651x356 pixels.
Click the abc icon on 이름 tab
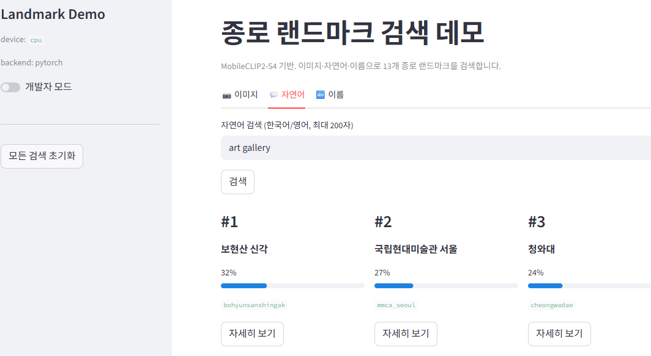pos(321,95)
